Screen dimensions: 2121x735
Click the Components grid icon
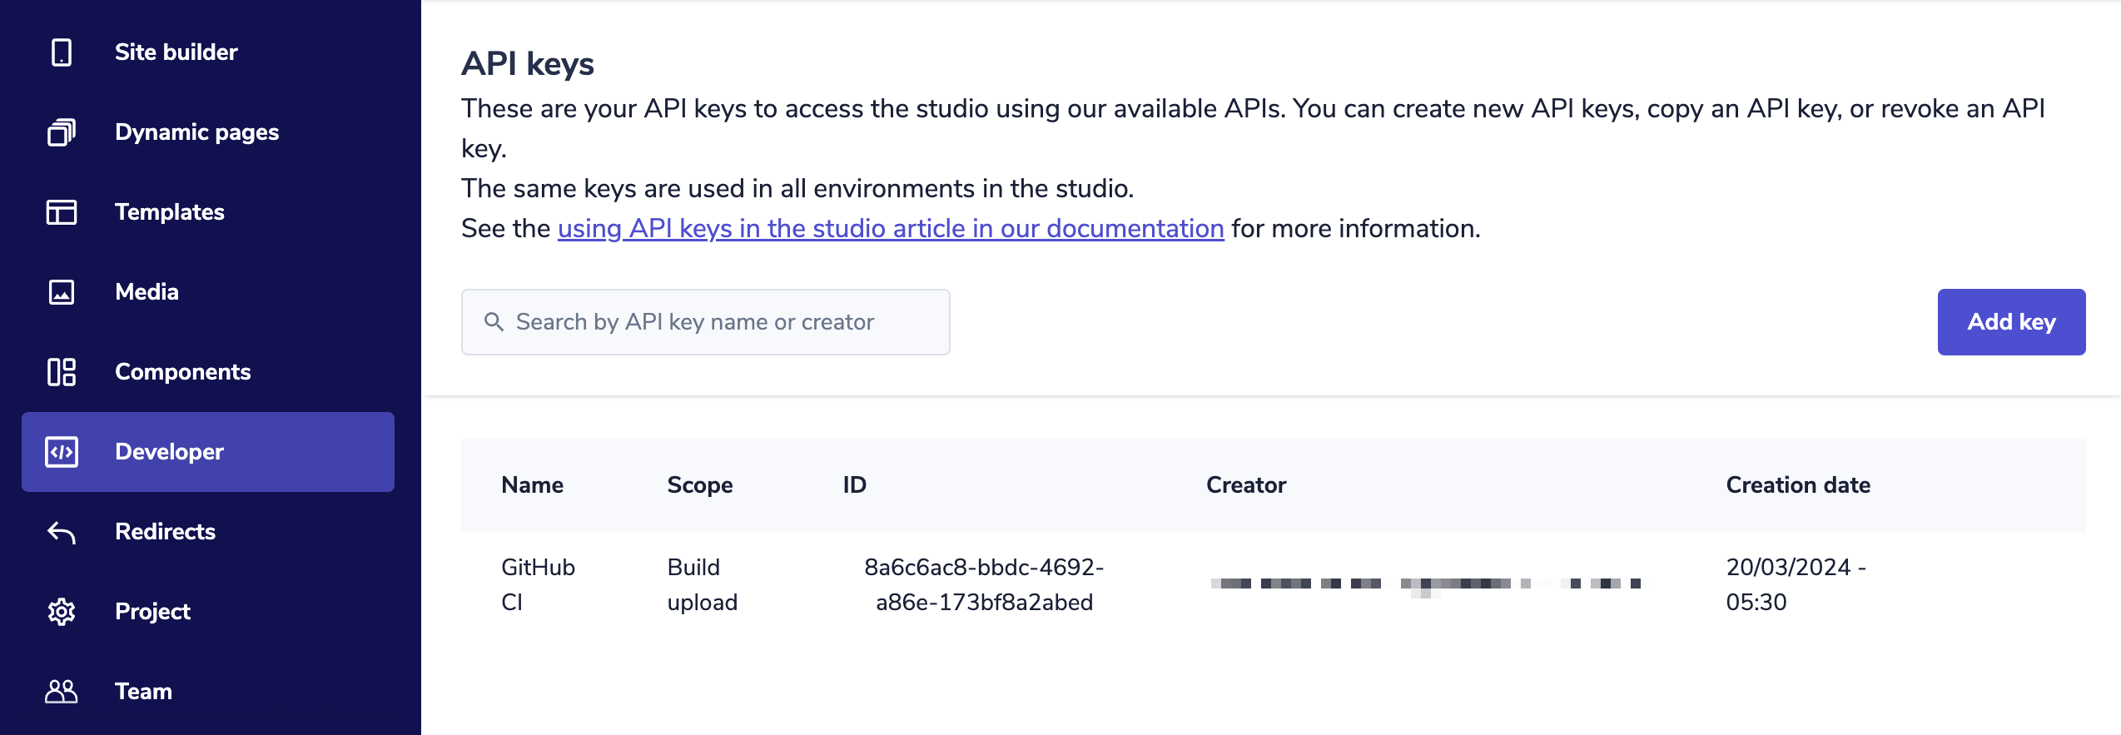(x=61, y=372)
